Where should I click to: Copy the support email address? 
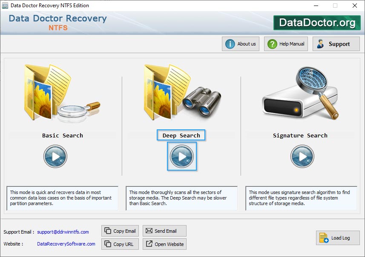click(120, 231)
